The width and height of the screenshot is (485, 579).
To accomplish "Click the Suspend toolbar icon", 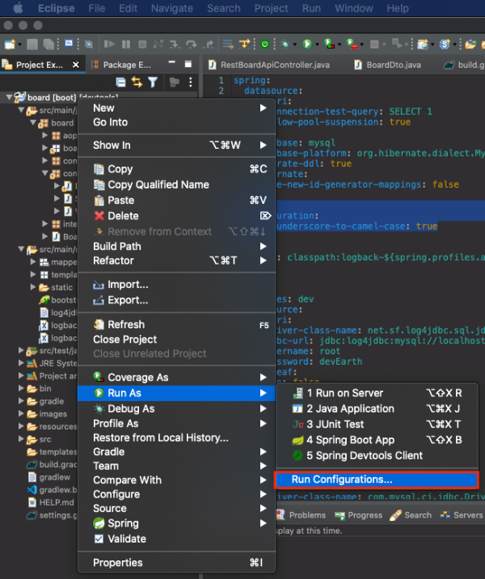I will click(126, 44).
